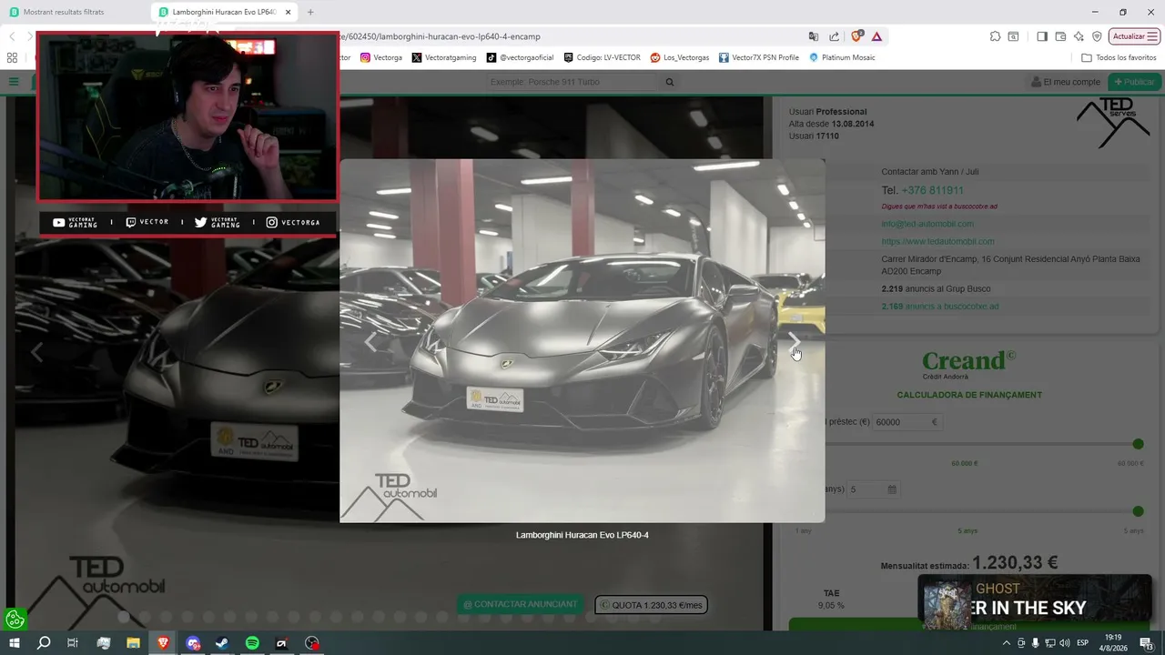The height and width of the screenshot is (655, 1165).
Task: Open 'Todos los favoritos' bookmarks folder
Action: click(x=1119, y=57)
